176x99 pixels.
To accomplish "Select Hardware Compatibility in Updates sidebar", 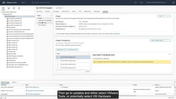I will pyautogui.click(x=45, y=21).
